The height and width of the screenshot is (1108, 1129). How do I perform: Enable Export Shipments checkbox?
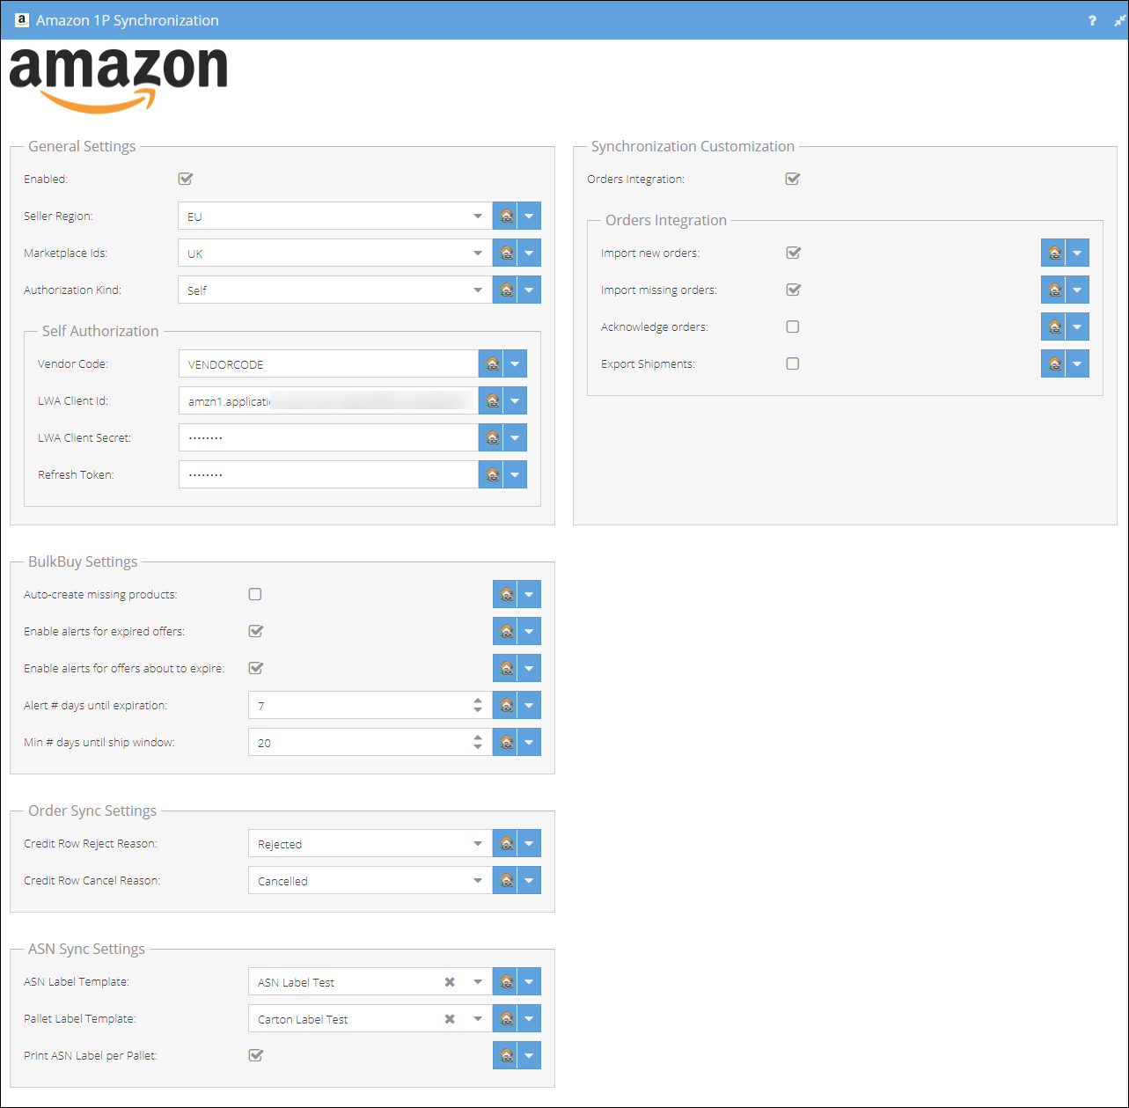793,363
